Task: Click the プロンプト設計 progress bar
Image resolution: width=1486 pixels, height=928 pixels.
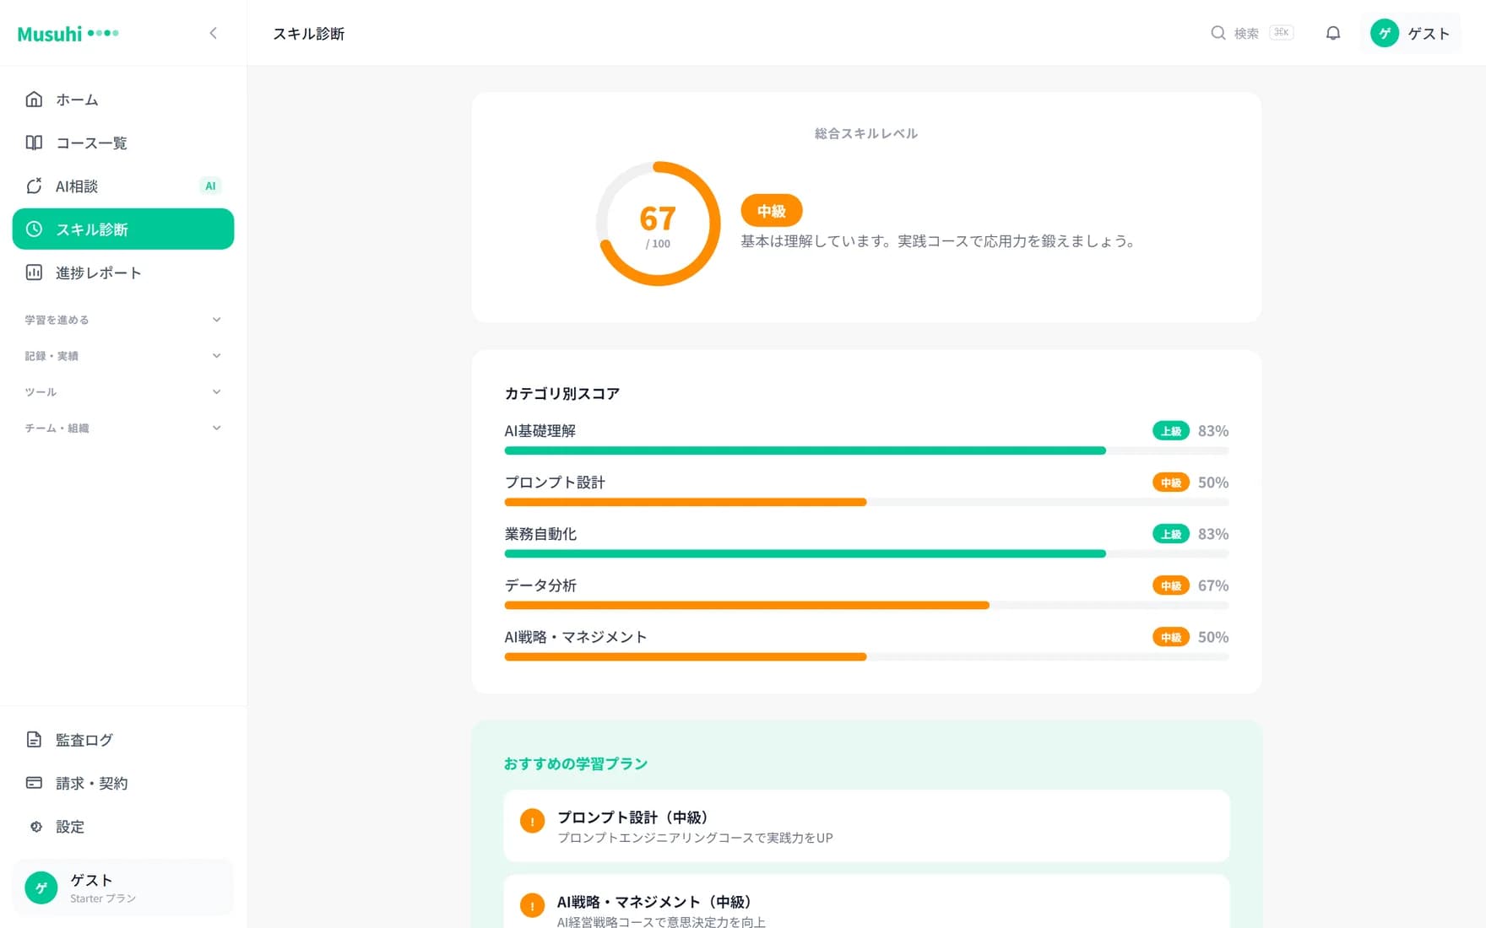Action: coord(866,502)
